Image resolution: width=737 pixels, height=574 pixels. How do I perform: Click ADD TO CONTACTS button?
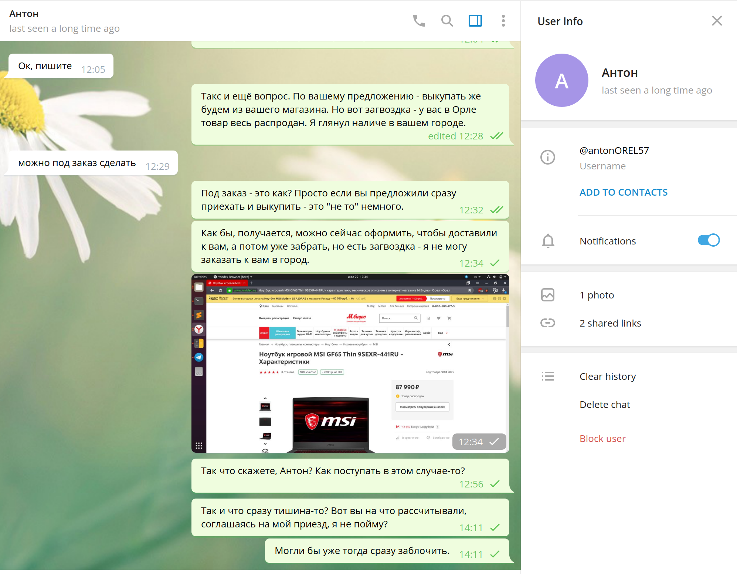tap(624, 192)
